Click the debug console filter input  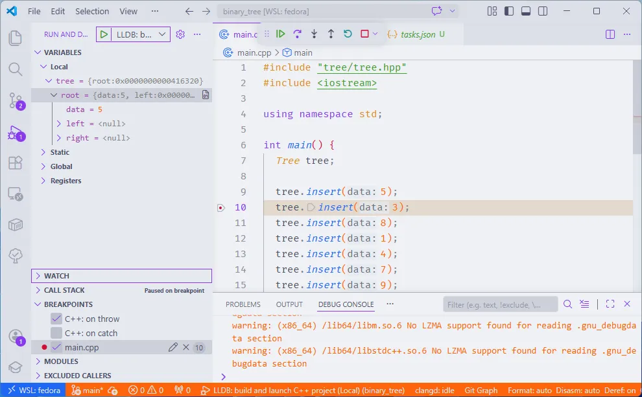coord(501,304)
